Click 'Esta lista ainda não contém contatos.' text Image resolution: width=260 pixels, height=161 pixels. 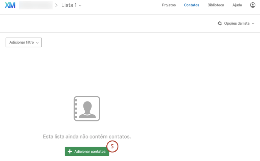[87, 136]
